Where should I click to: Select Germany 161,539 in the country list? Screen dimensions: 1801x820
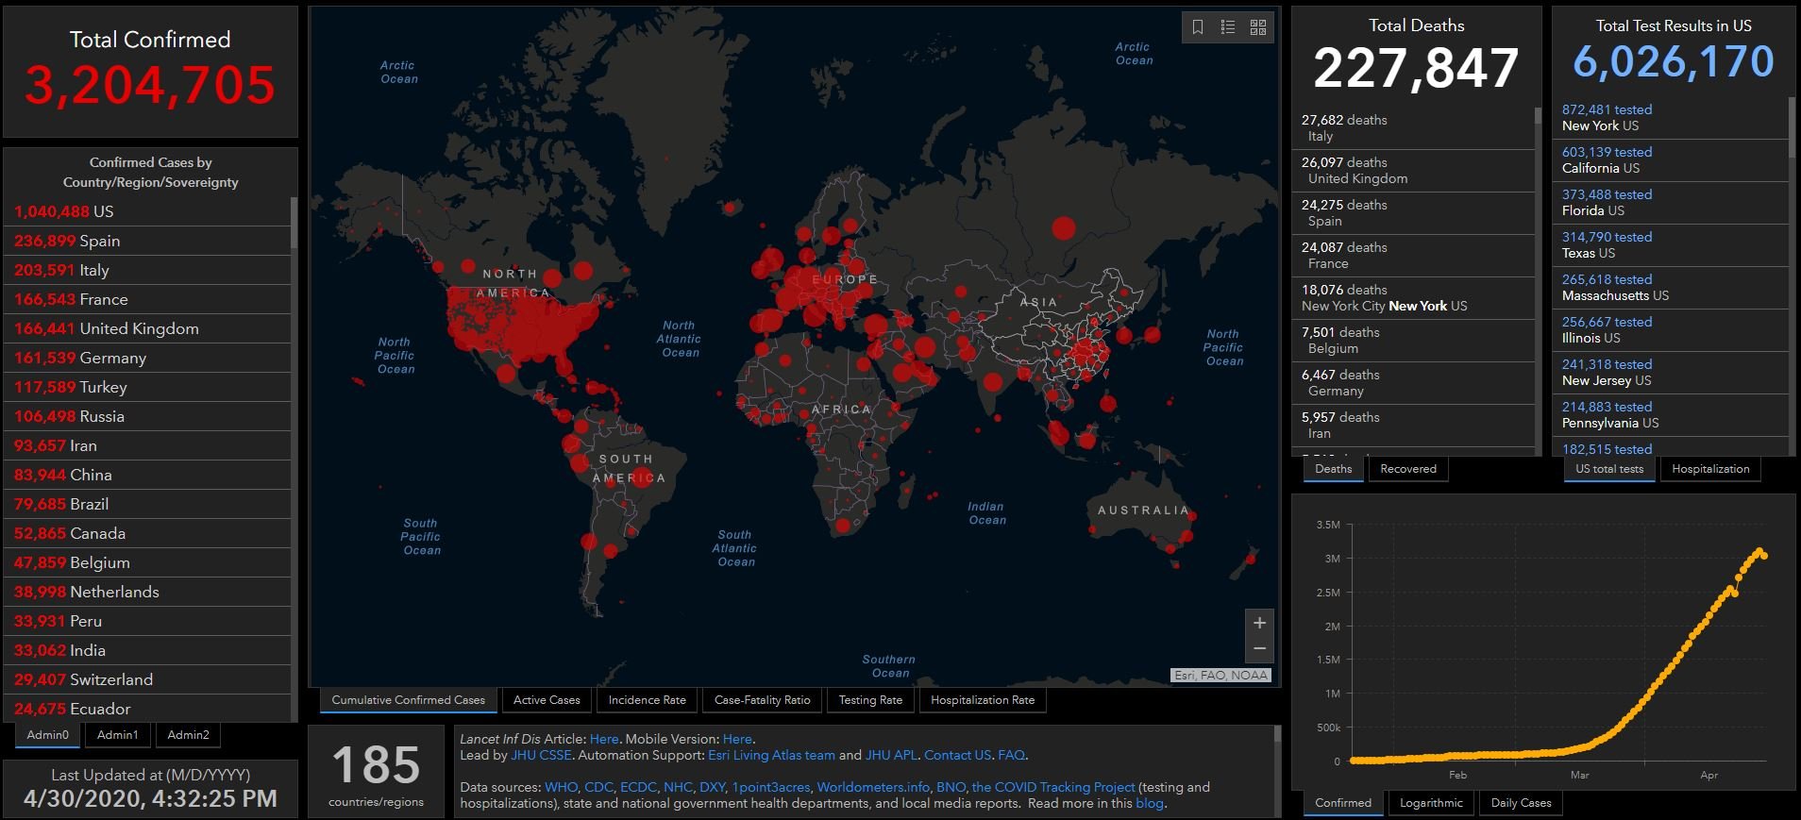pyautogui.click(x=149, y=358)
